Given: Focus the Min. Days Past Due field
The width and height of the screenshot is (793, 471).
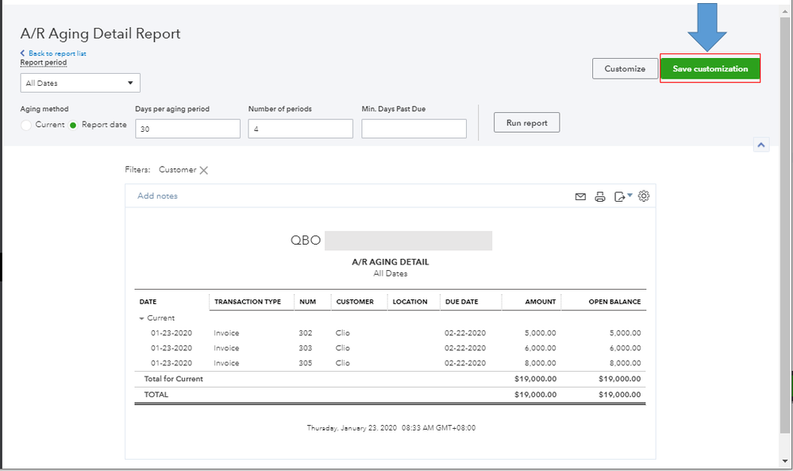Looking at the screenshot, I should pos(414,129).
